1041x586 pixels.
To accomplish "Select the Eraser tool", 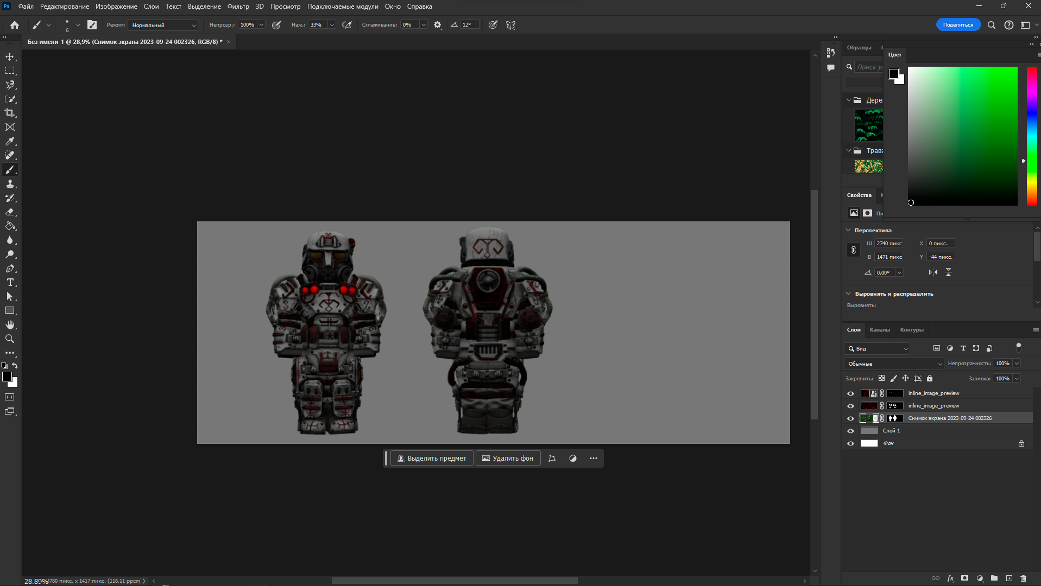I will pyautogui.click(x=10, y=212).
